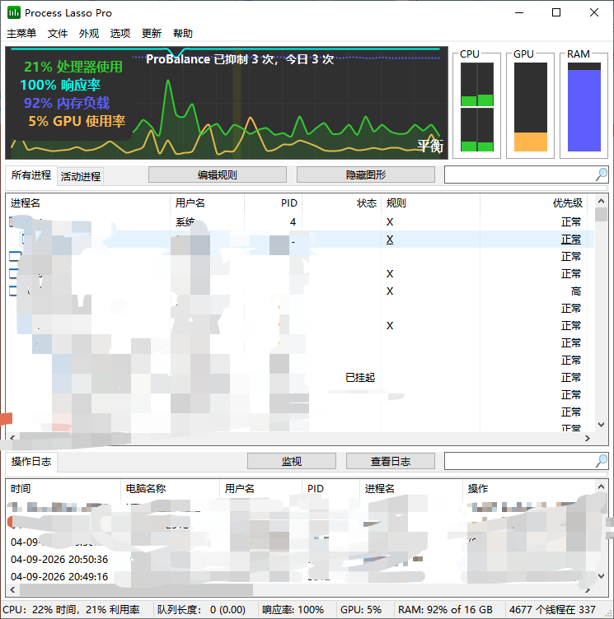Click the 监视 button

(x=292, y=461)
